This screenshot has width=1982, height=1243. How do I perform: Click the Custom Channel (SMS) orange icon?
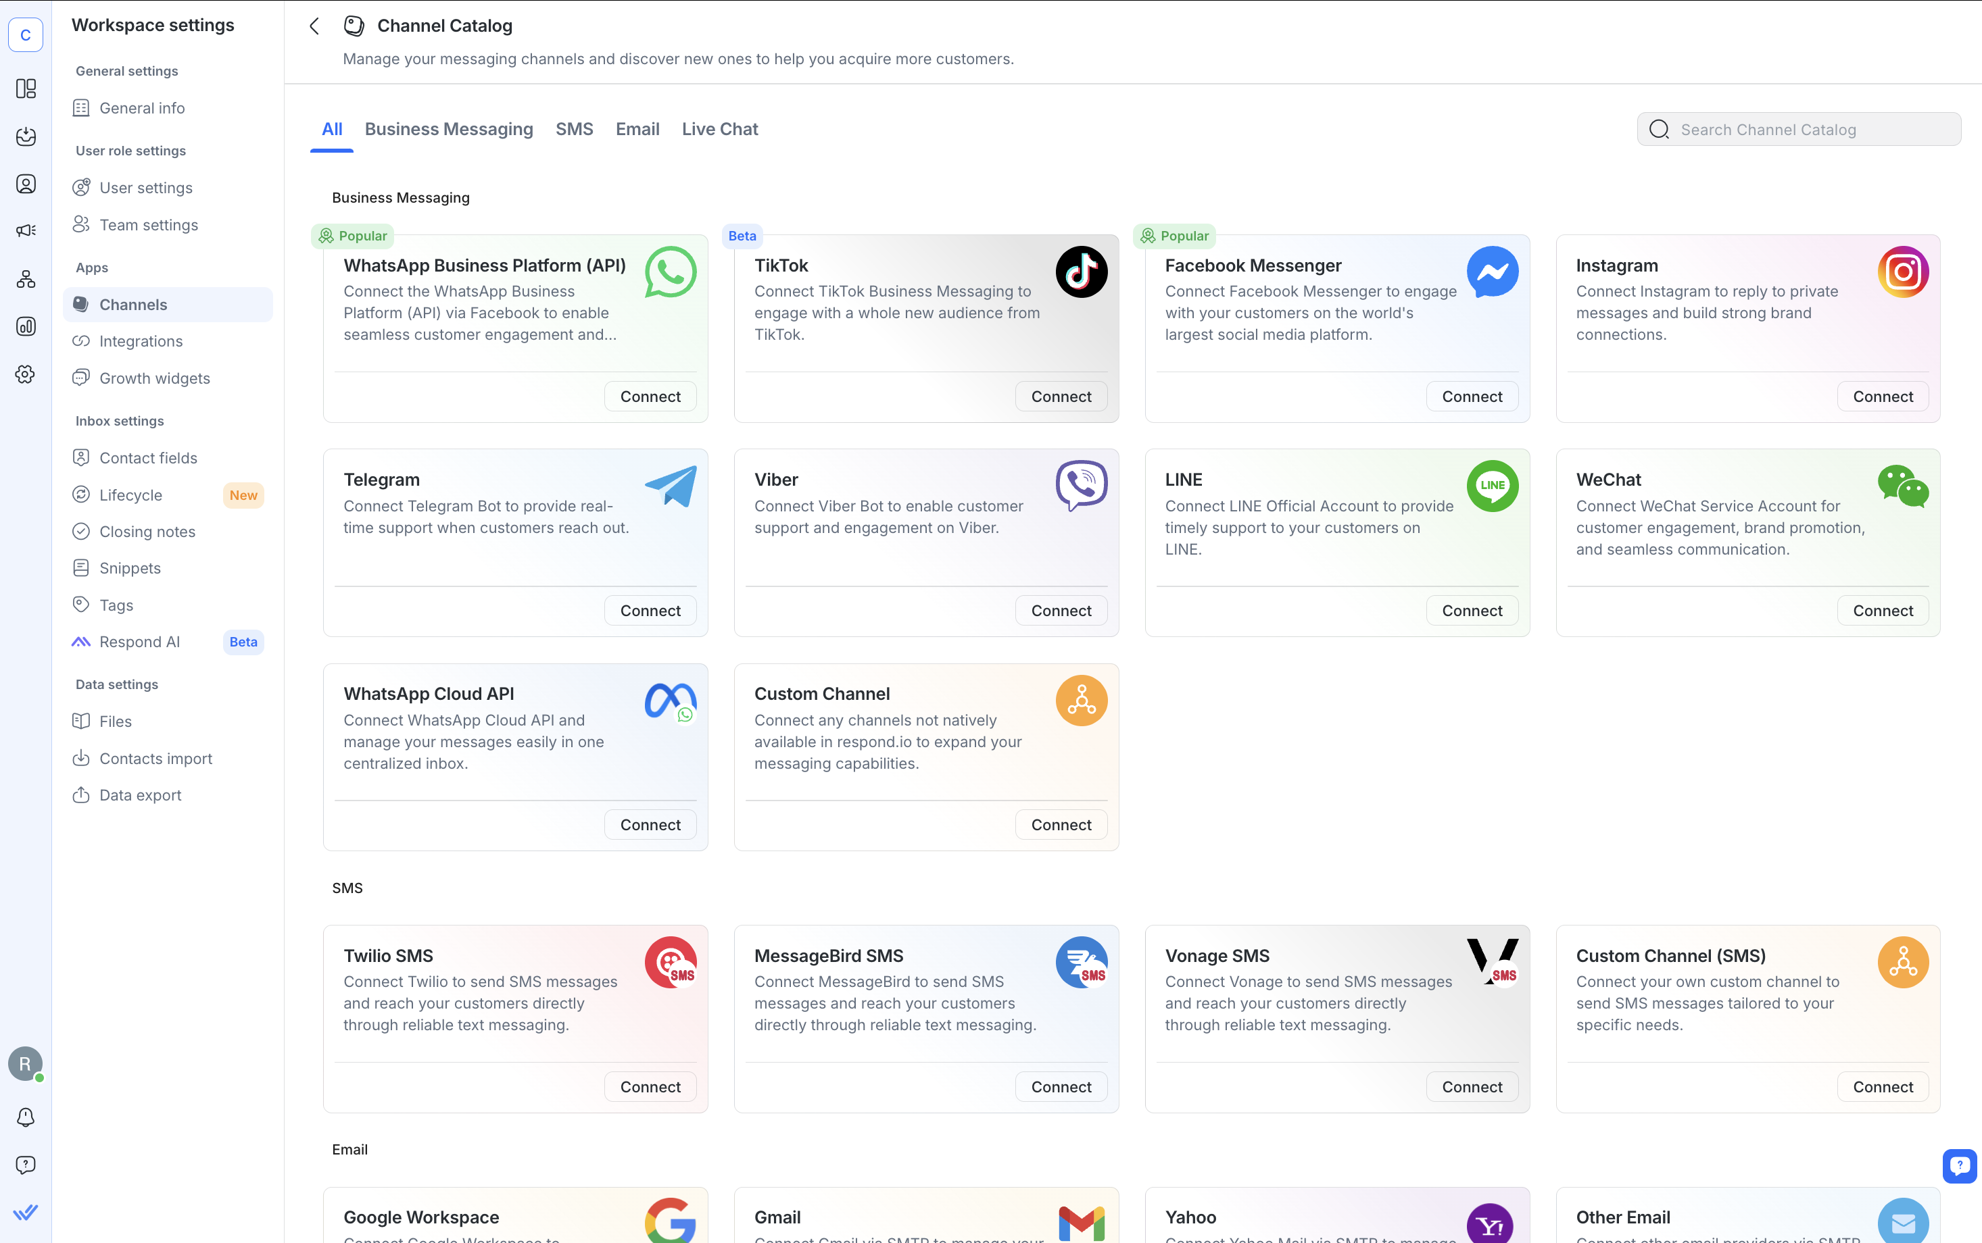[x=1903, y=963]
